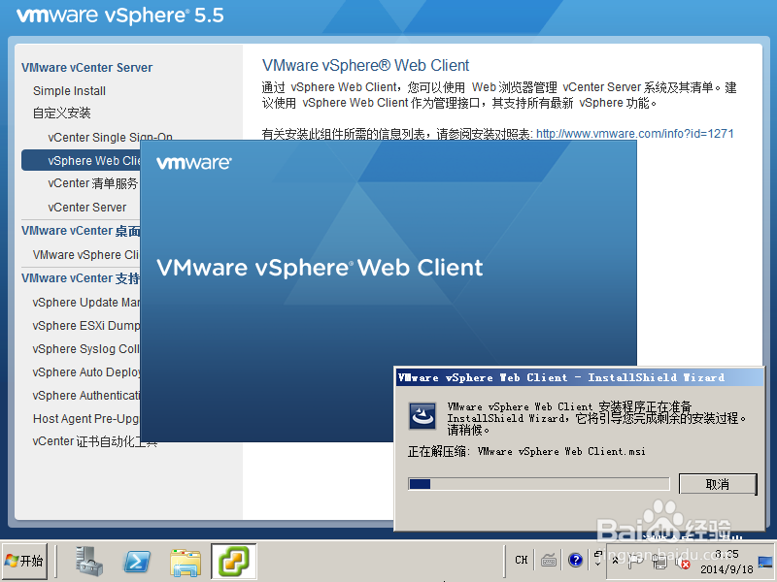The height and width of the screenshot is (582, 777).
Task: Click the VMware logo on the splash screen
Action: coord(194,165)
